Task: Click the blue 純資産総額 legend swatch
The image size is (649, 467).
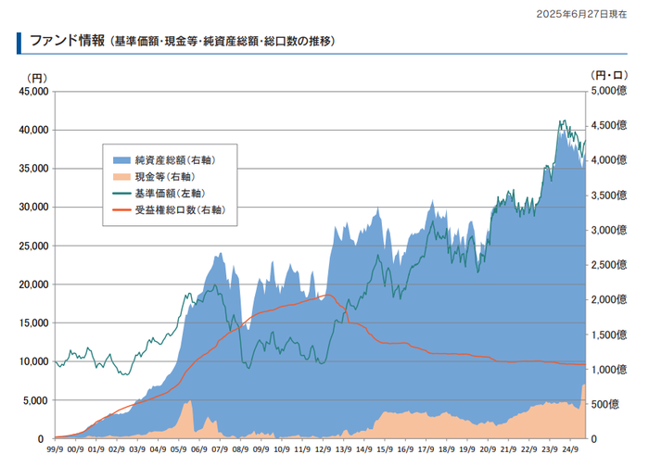Action: coord(121,160)
